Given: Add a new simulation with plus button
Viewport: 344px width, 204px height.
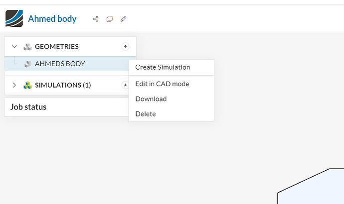Looking at the screenshot, I should click(x=125, y=85).
